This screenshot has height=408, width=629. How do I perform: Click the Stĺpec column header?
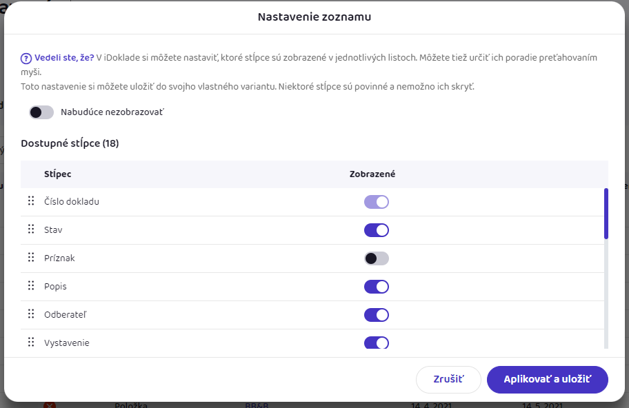(x=57, y=174)
